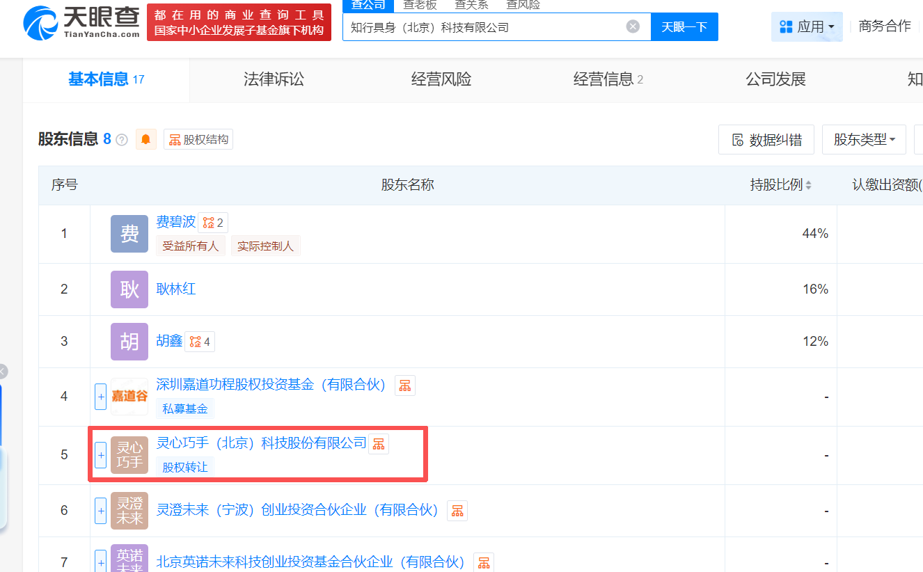
Task: Open the 应用 dropdown menu
Action: pyautogui.click(x=807, y=26)
